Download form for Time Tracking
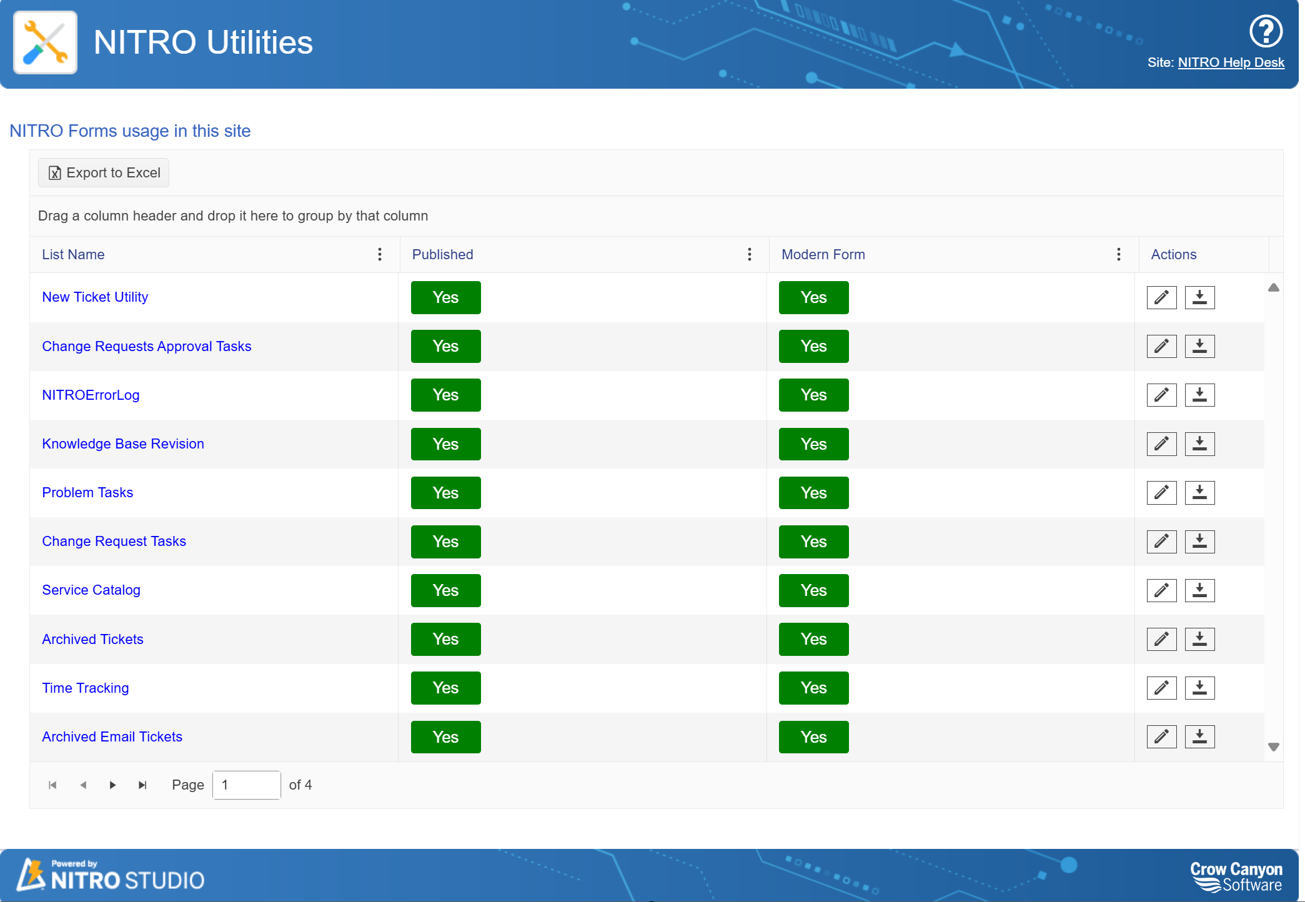 [1199, 688]
